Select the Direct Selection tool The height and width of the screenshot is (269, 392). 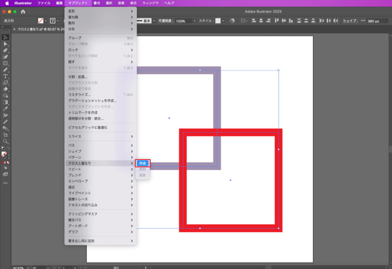click(x=5, y=44)
